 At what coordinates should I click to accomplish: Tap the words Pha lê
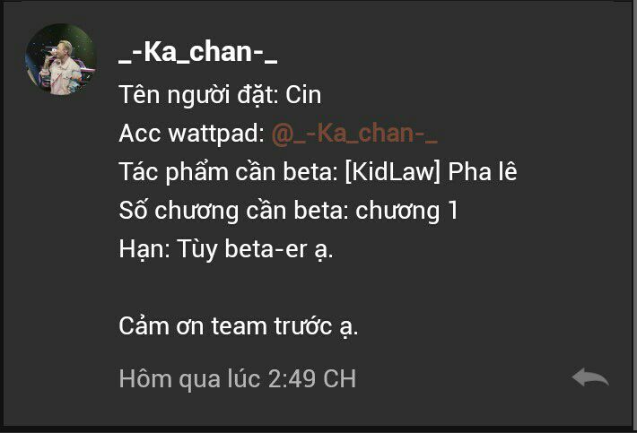click(483, 171)
